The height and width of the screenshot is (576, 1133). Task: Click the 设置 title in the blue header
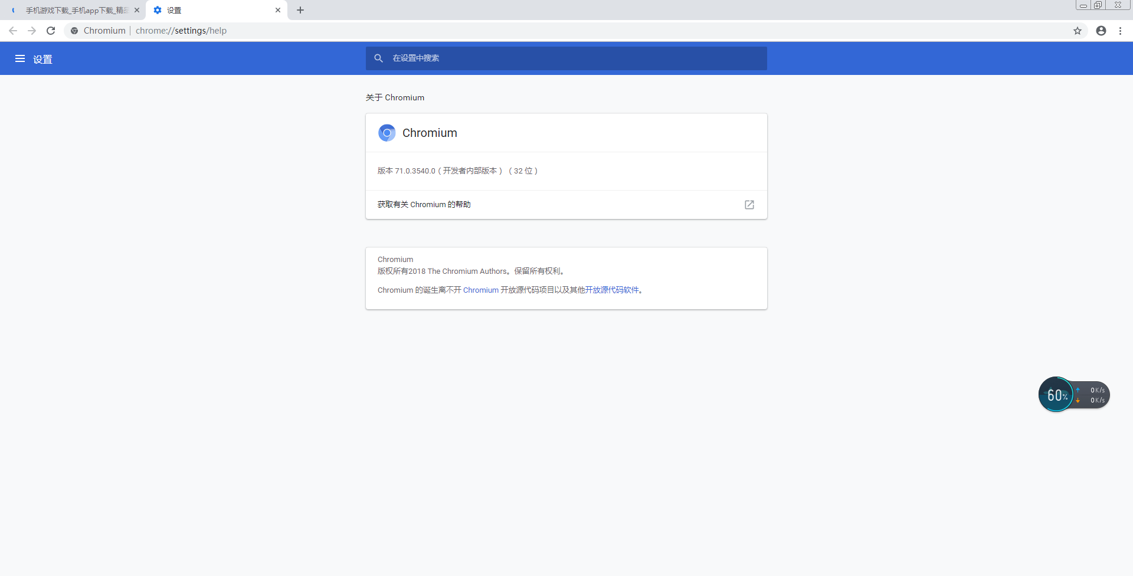pos(42,59)
